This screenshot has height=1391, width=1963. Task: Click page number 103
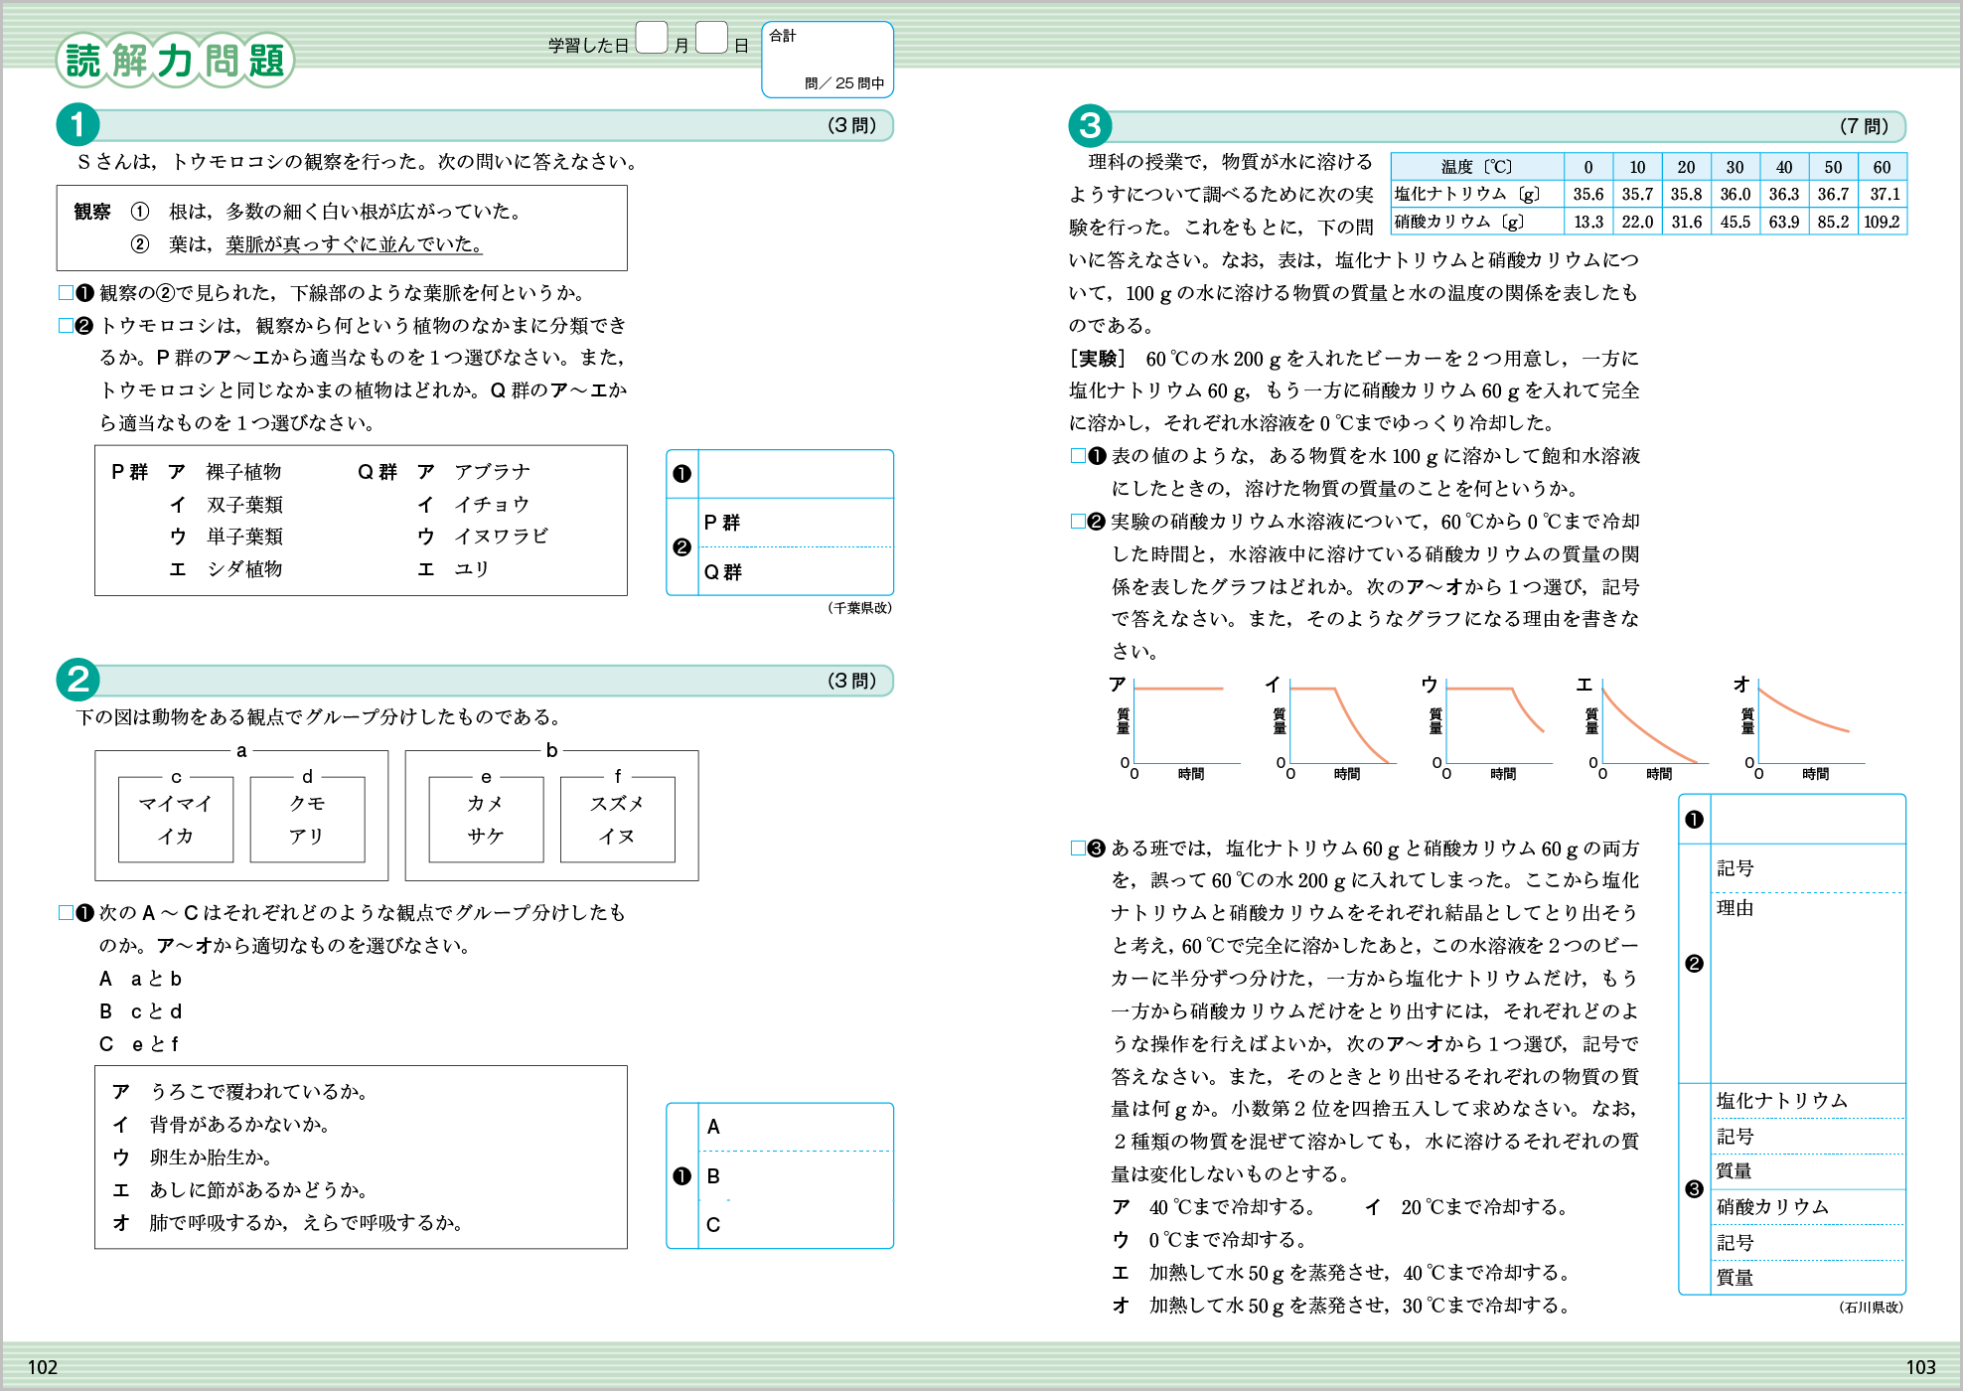(x=1920, y=1367)
